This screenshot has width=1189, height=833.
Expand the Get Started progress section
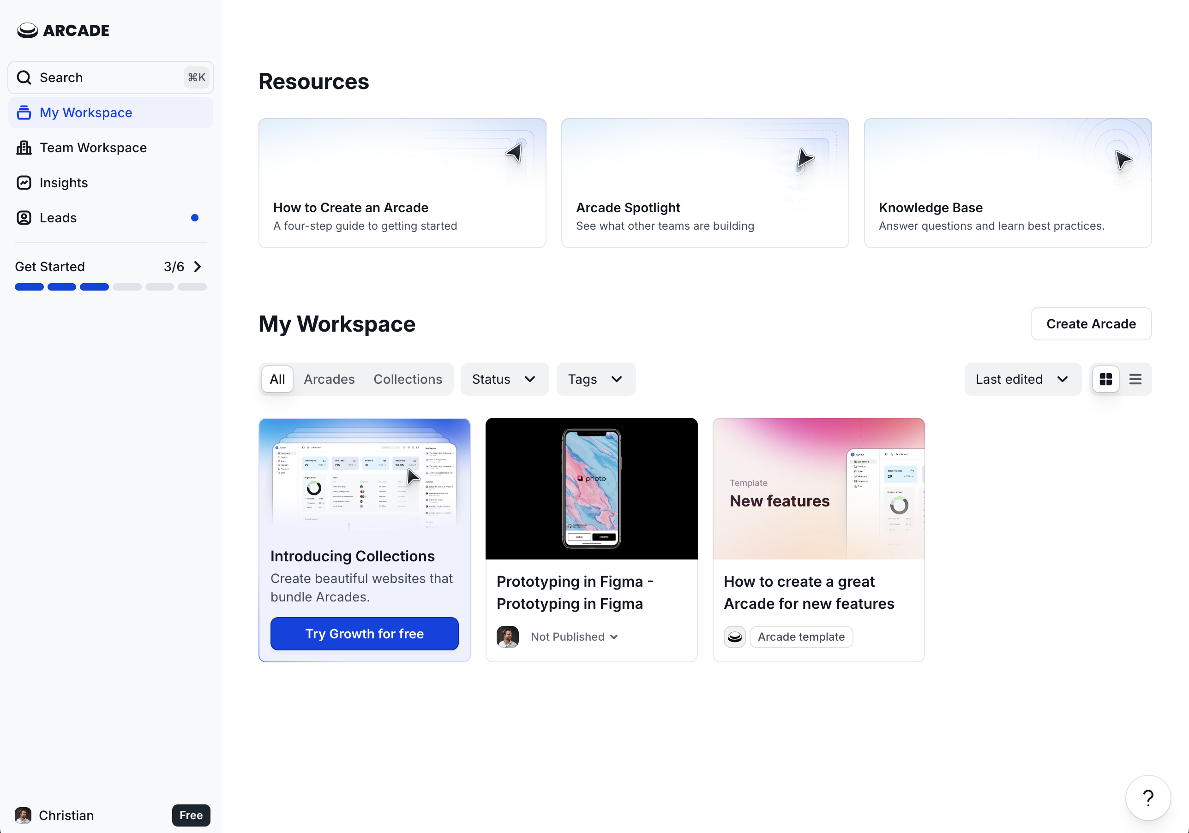click(x=199, y=267)
